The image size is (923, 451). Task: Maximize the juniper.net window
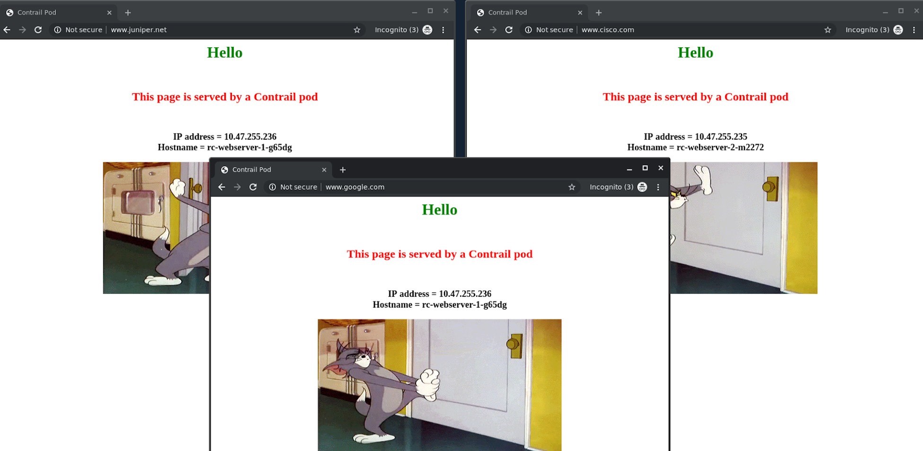[x=430, y=11]
